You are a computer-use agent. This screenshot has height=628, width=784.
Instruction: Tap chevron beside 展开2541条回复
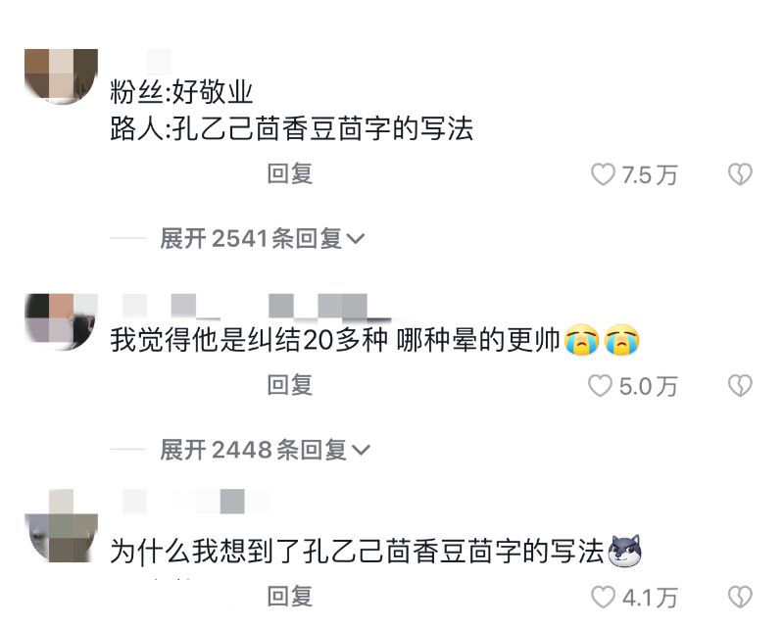355,239
